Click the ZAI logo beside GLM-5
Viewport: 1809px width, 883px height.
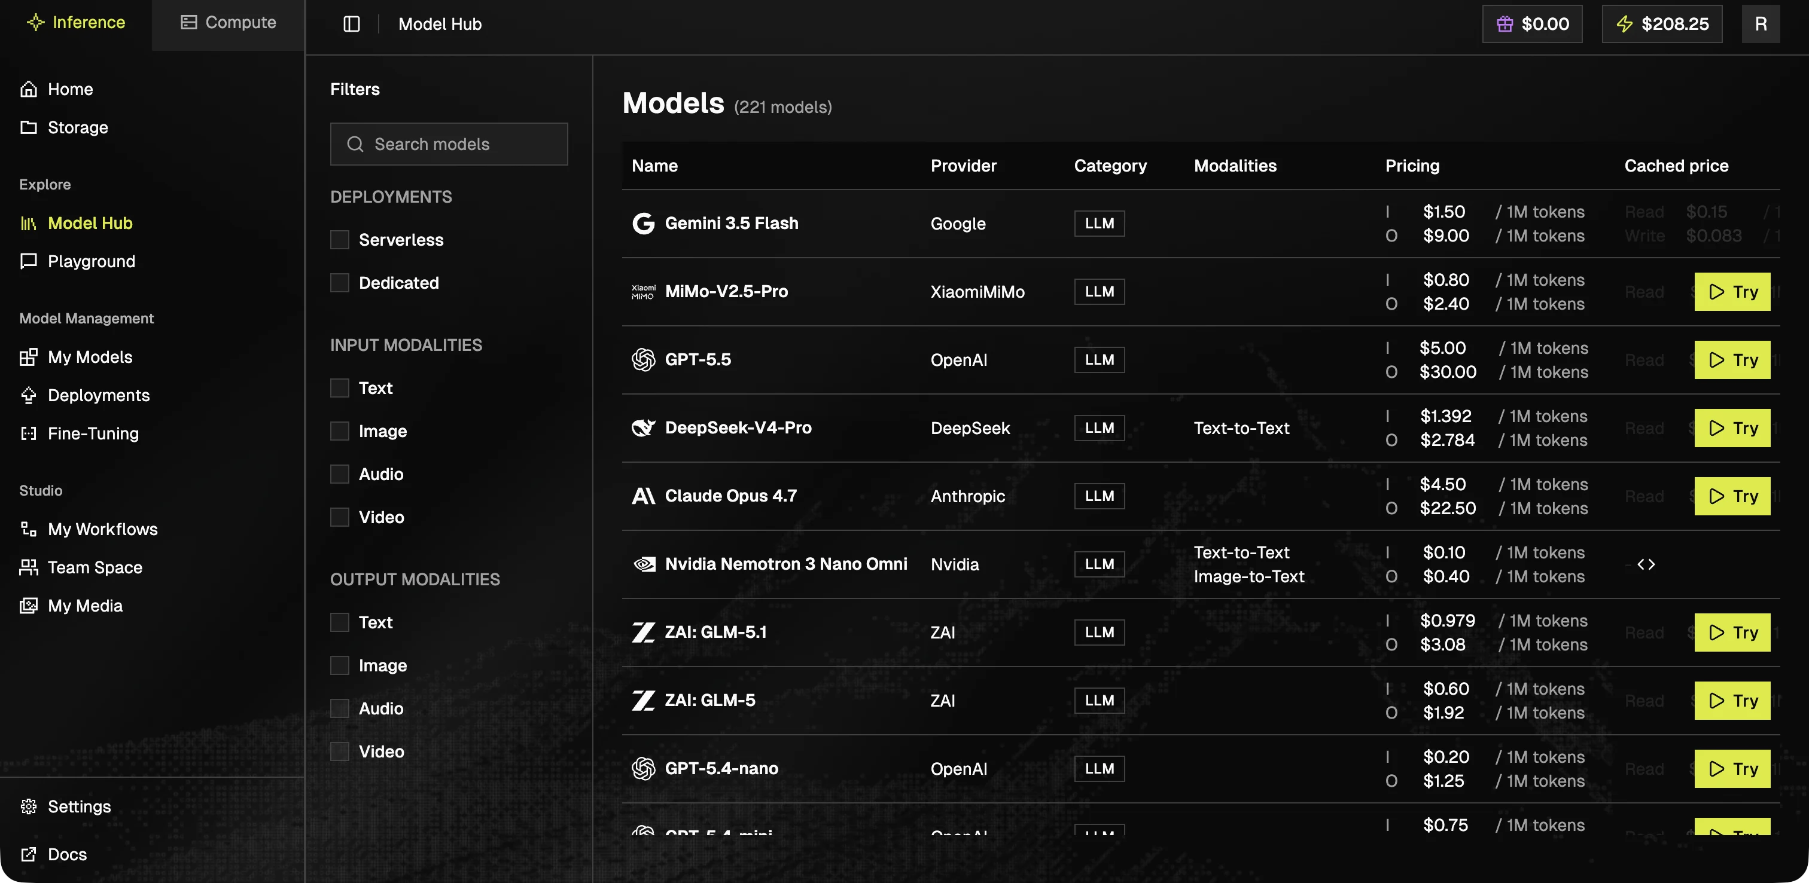642,700
